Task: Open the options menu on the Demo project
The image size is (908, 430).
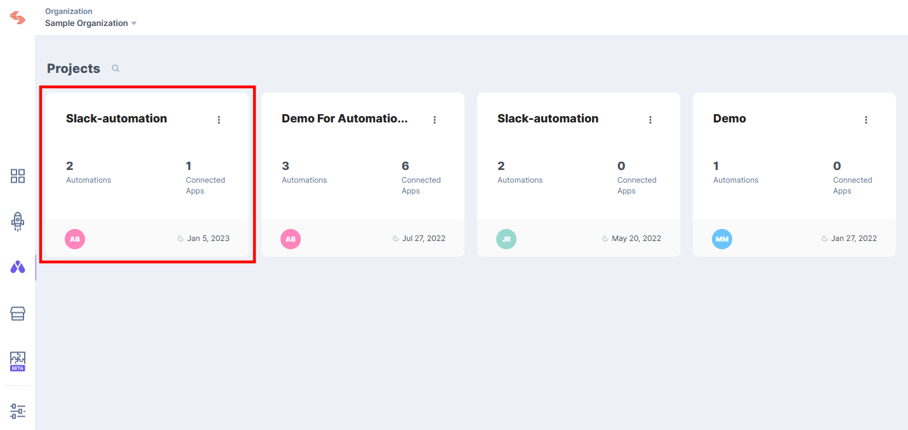Action: [x=866, y=119]
